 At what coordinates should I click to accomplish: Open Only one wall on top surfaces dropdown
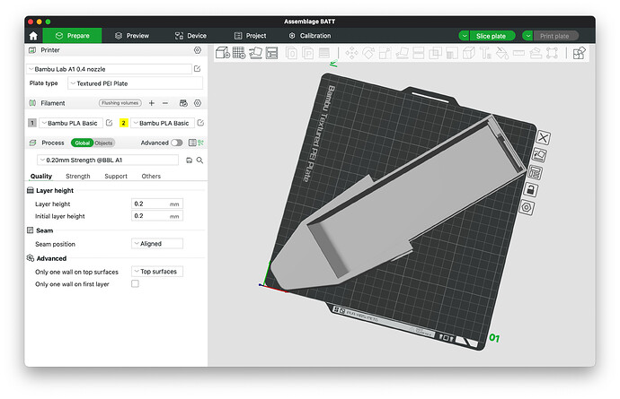coord(157,272)
